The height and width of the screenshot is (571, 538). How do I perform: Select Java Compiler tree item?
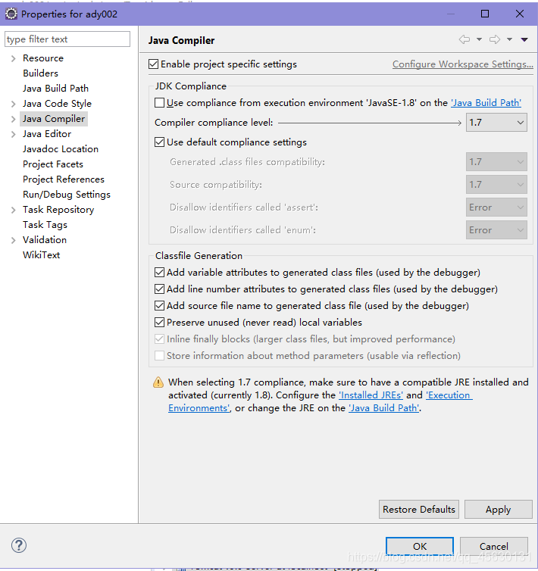click(x=54, y=119)
